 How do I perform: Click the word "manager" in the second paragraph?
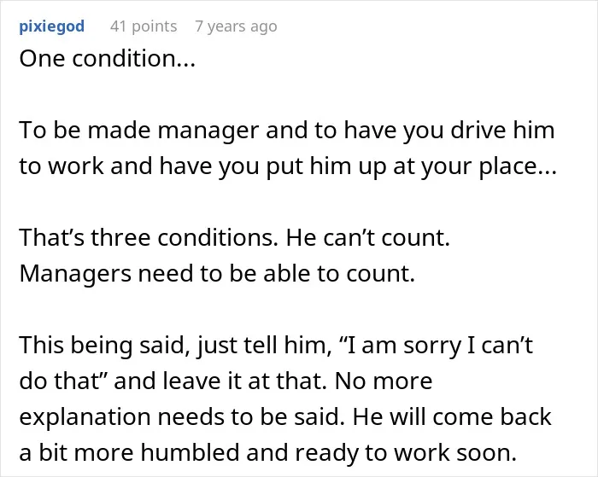[208, 131]
